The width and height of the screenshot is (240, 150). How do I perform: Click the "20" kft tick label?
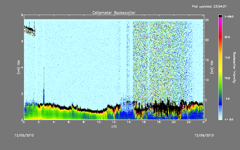point(207,40)
